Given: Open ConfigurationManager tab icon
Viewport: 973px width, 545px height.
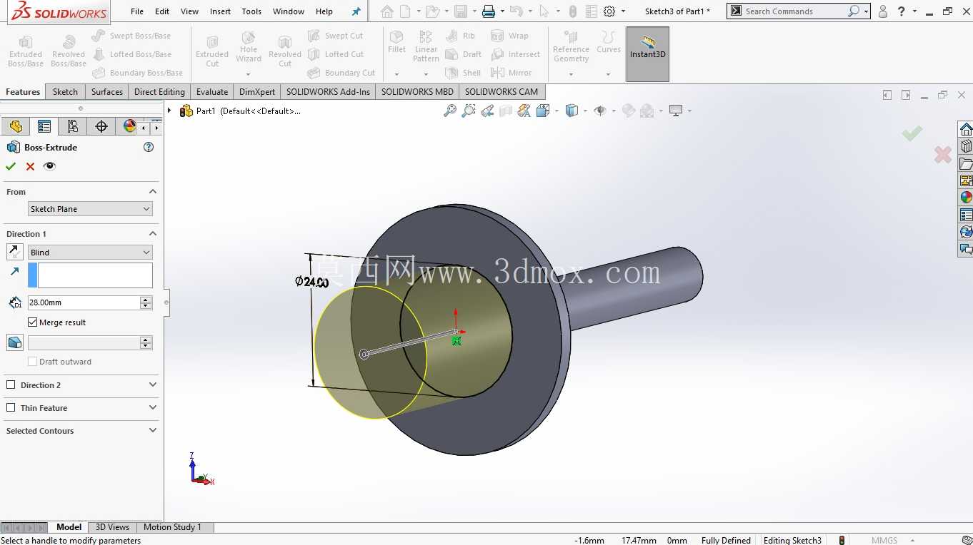Looking at the screenshot, I should coord(73,126).
